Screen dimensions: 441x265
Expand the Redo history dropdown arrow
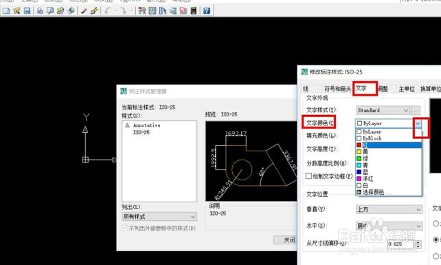point(131,11)
